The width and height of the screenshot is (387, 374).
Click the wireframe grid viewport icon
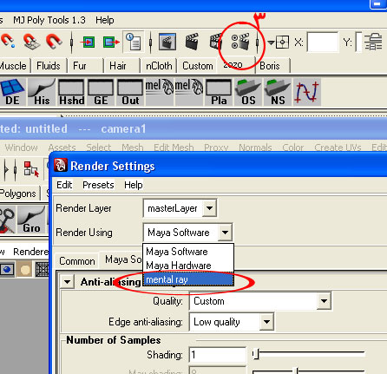42,270
